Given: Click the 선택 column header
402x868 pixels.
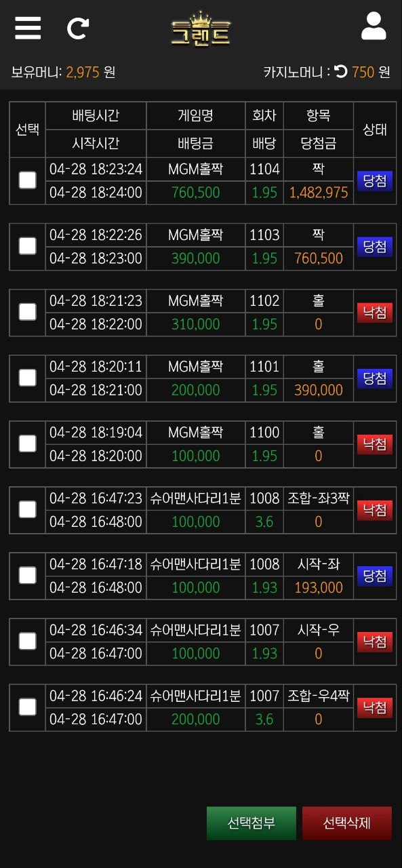Looking at the screenshot, I should tap(27, 130).
